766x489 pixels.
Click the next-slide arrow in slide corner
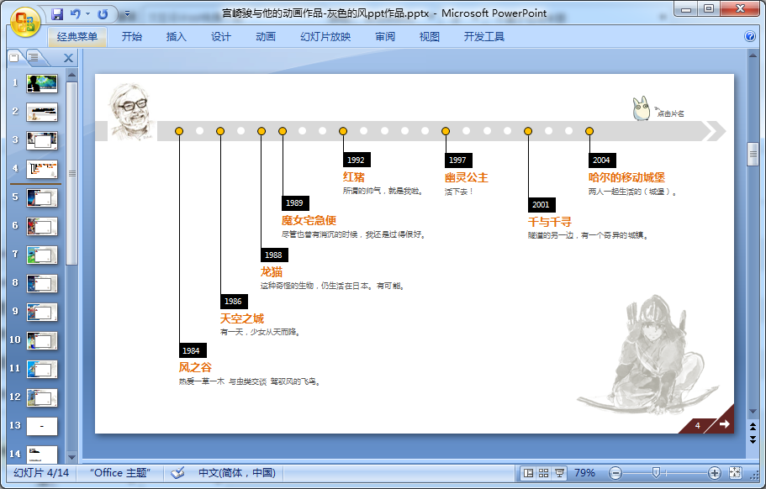(725, 423)
